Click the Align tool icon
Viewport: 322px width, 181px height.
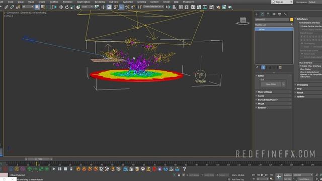[x=174, y=7]
